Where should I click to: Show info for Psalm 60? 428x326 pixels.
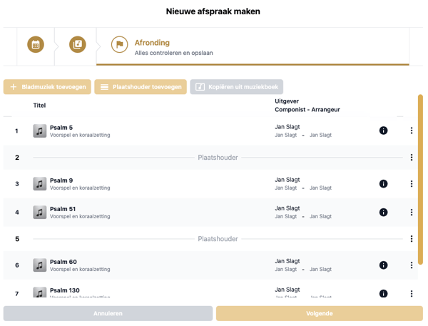383,265
